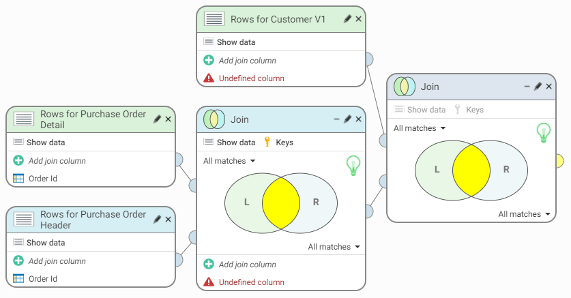The width and height of the screenshot is (571, 298).
Task: Click Add join column in Purchase Order Detail
Action: [57, 161]
